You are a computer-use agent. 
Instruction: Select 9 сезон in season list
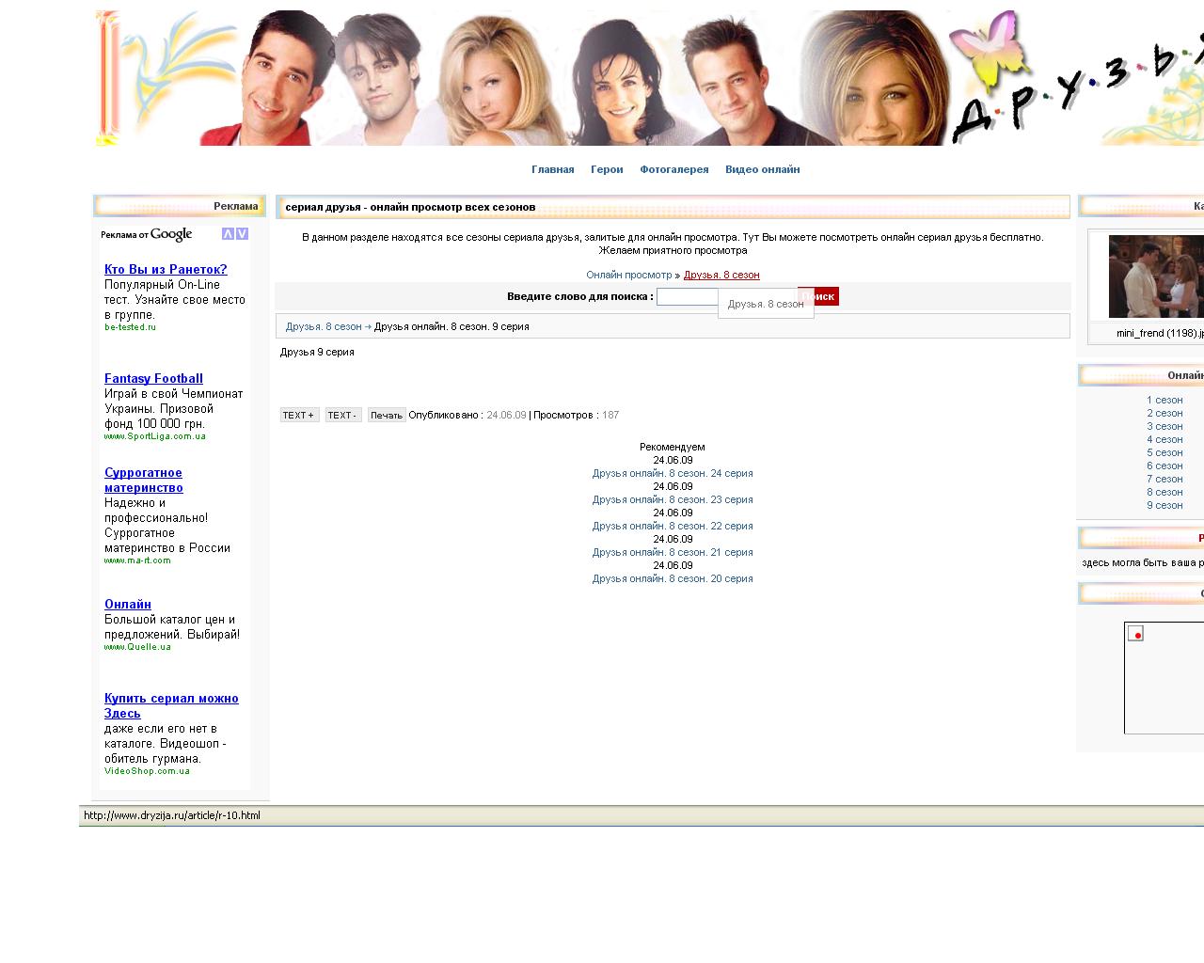[1164, 505]
